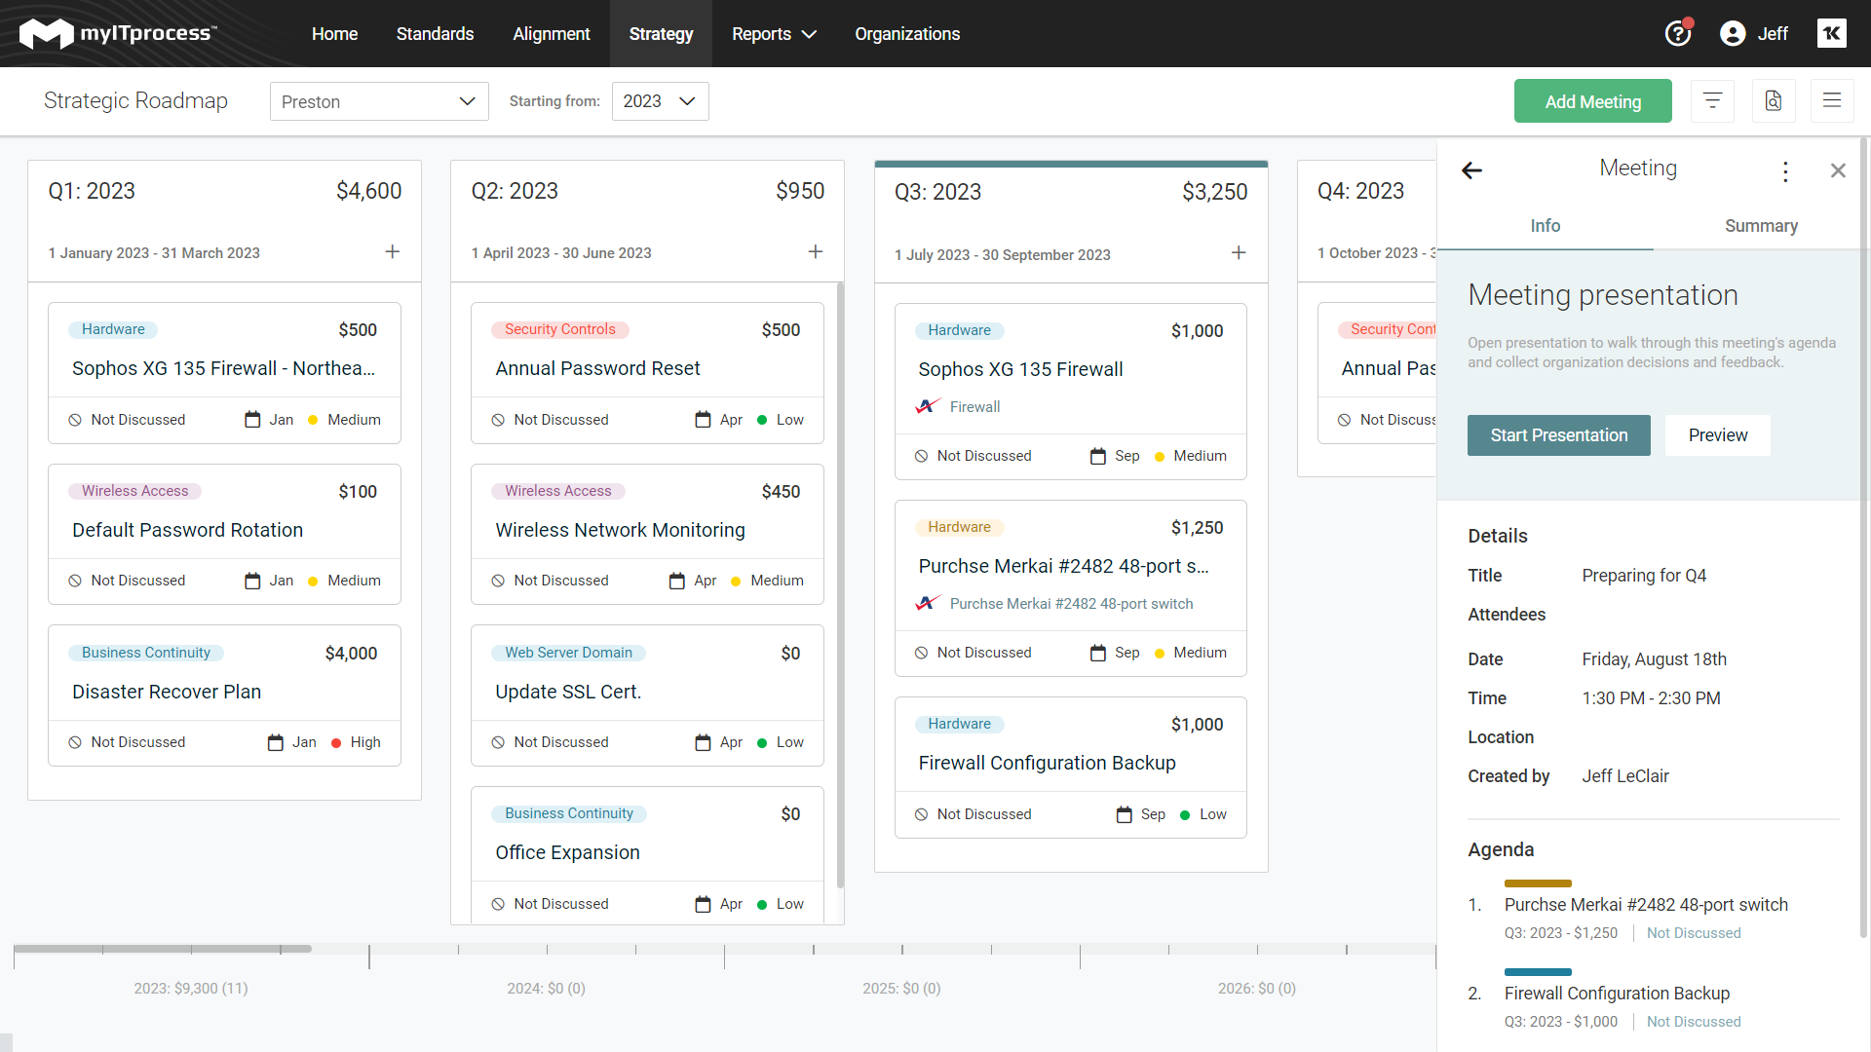The height and width of the screenshot is (1052, 1871).
Task: Open the Standards menu
Action: click(435, 34)
